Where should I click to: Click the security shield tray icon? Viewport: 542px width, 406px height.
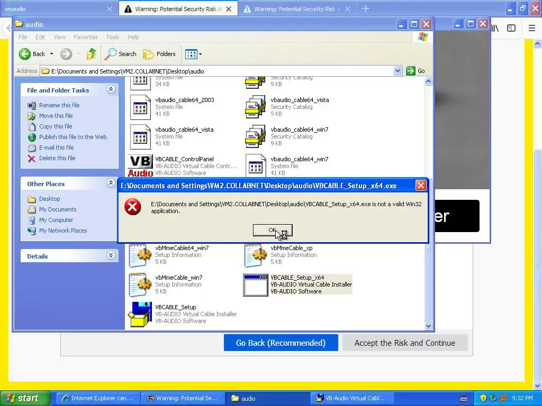coord(483,398)
